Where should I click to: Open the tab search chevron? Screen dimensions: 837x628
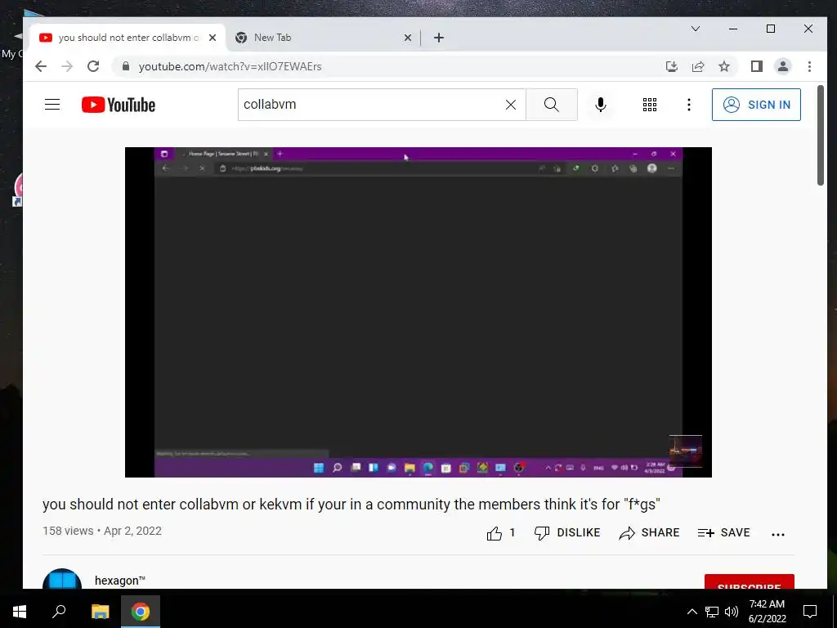click(695, 29)
